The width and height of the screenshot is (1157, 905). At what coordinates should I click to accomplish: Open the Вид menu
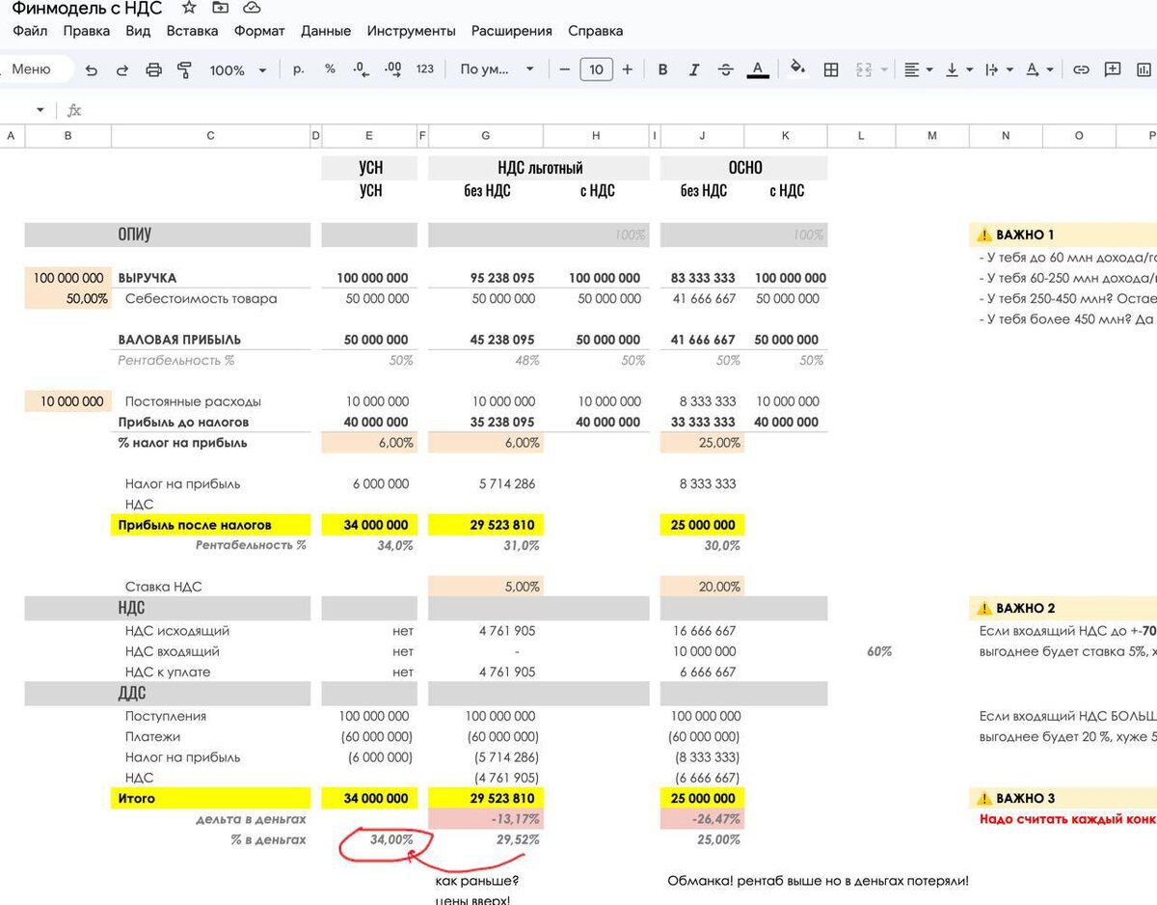(138, 31)
